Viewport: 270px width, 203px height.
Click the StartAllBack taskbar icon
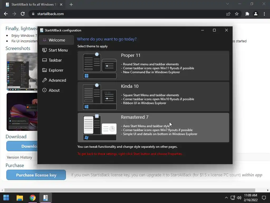coord(45,198)
